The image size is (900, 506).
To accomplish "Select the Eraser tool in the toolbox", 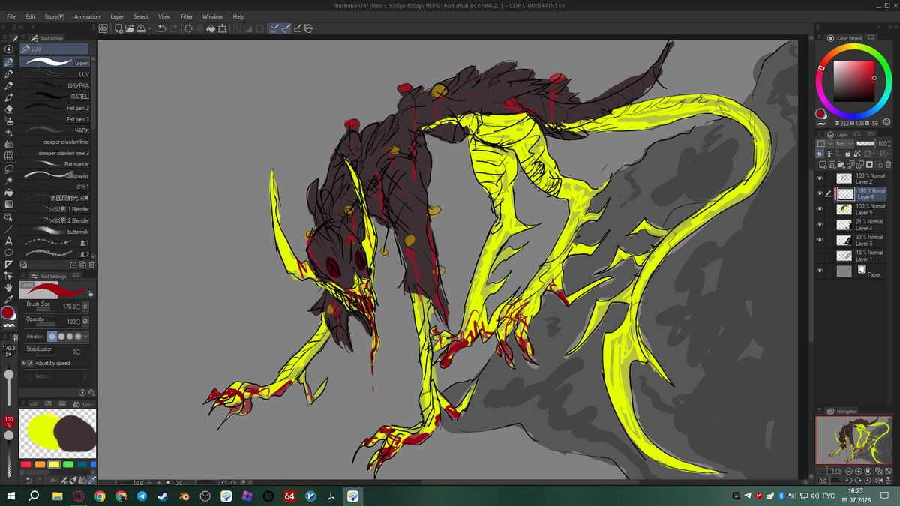I will [x=9, y=109].
